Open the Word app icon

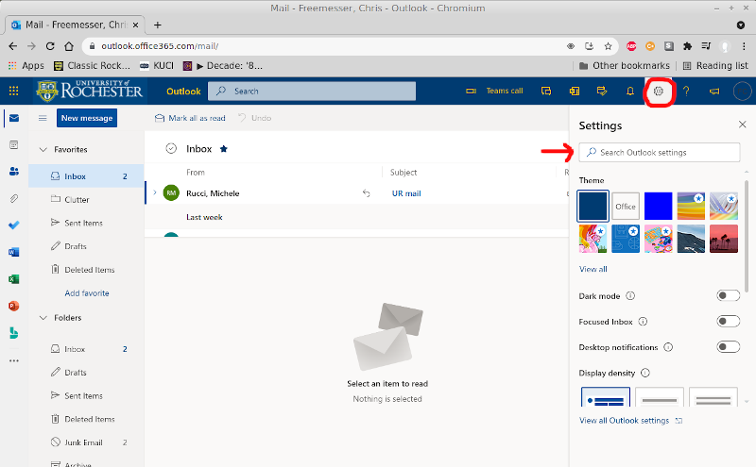(x=13, y=252)
